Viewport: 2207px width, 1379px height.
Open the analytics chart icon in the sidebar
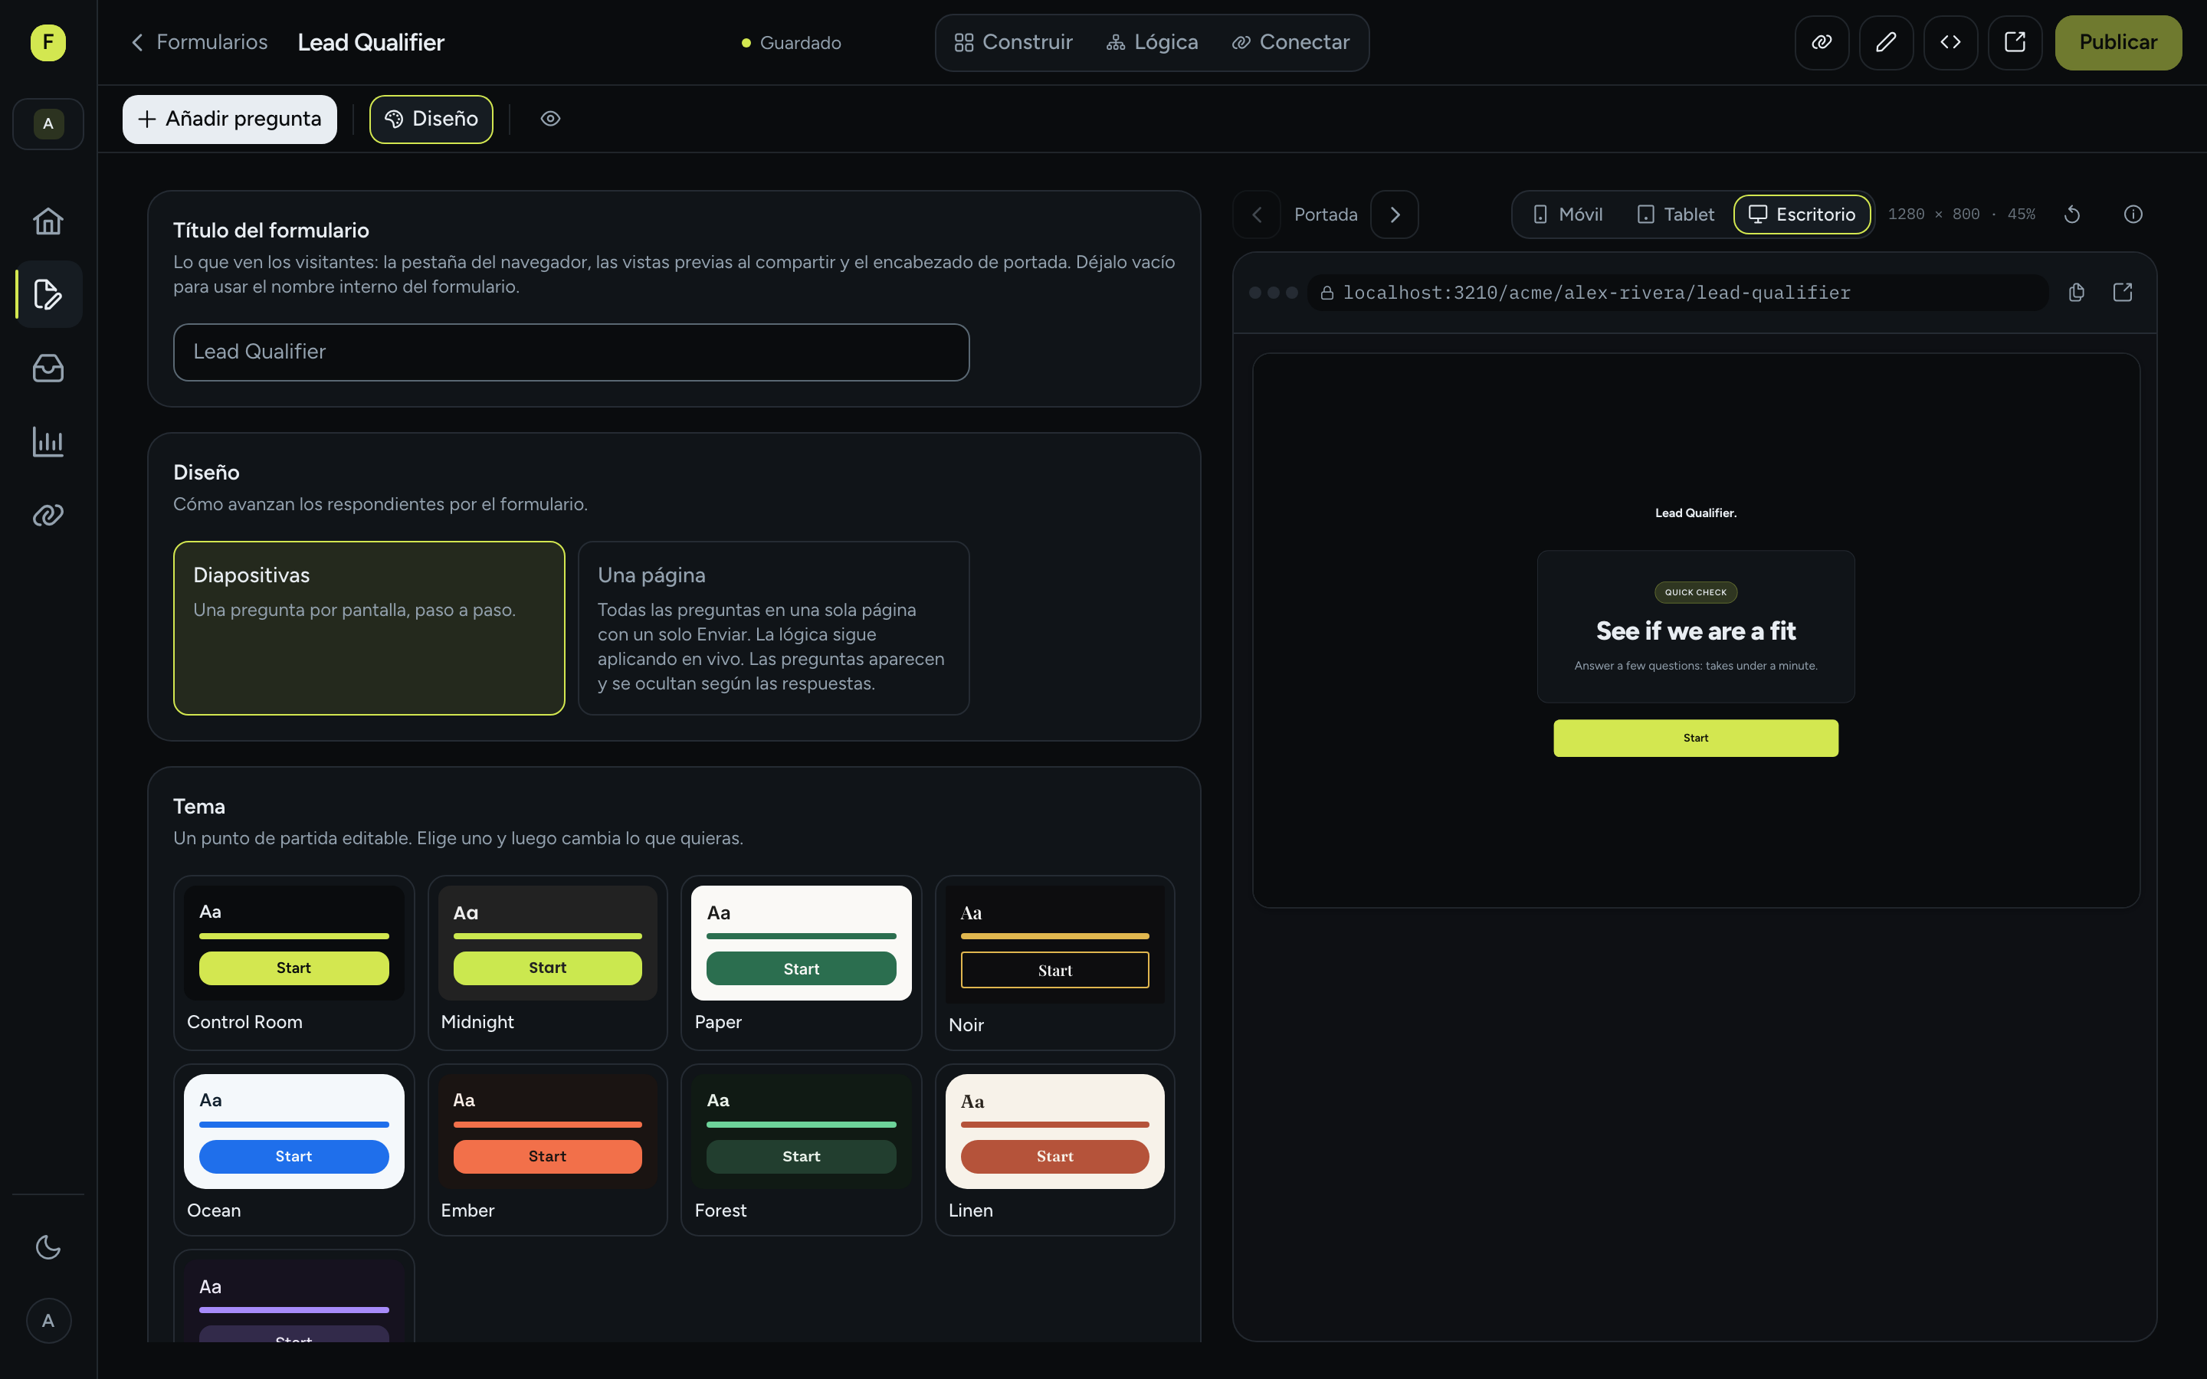[x=48, y=441]
